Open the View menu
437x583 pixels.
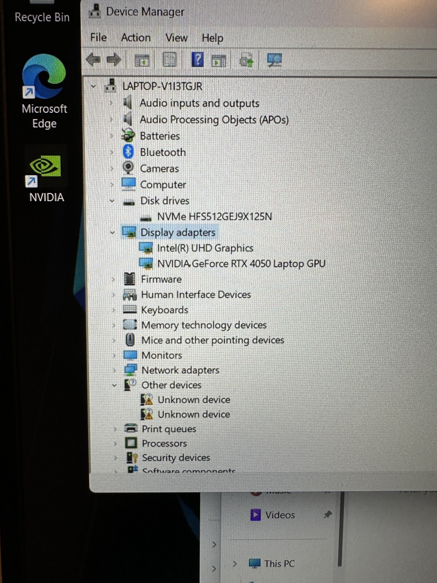177,38
